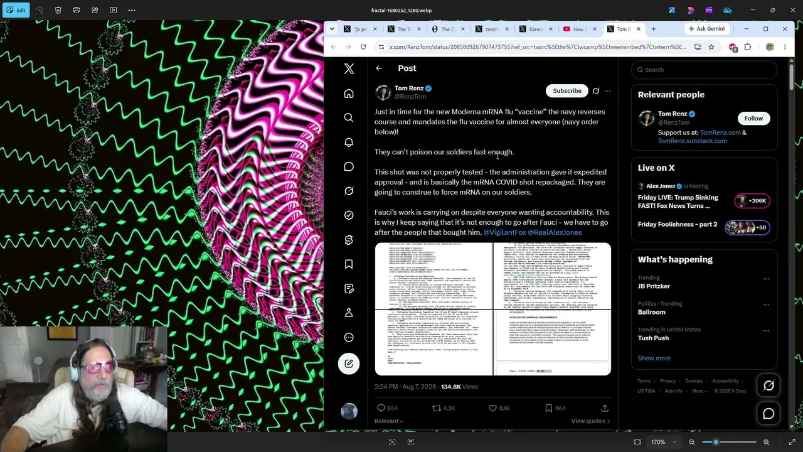This screenshot has height=452, width=803.
Task: Open Chat from the X sidebar
Action: [x=349, y=166]
